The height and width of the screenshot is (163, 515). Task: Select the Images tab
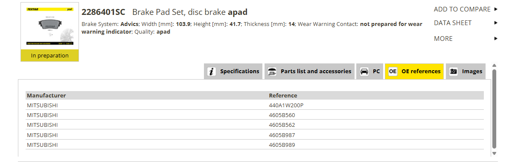click(466, 71)
